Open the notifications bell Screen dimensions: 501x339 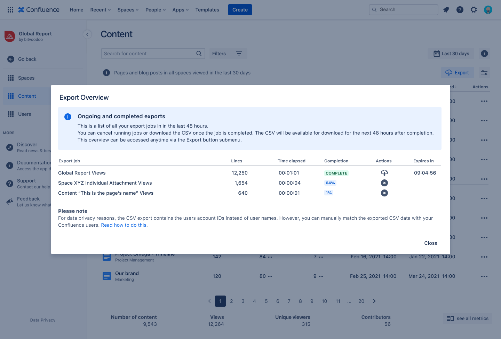(446, 9)
